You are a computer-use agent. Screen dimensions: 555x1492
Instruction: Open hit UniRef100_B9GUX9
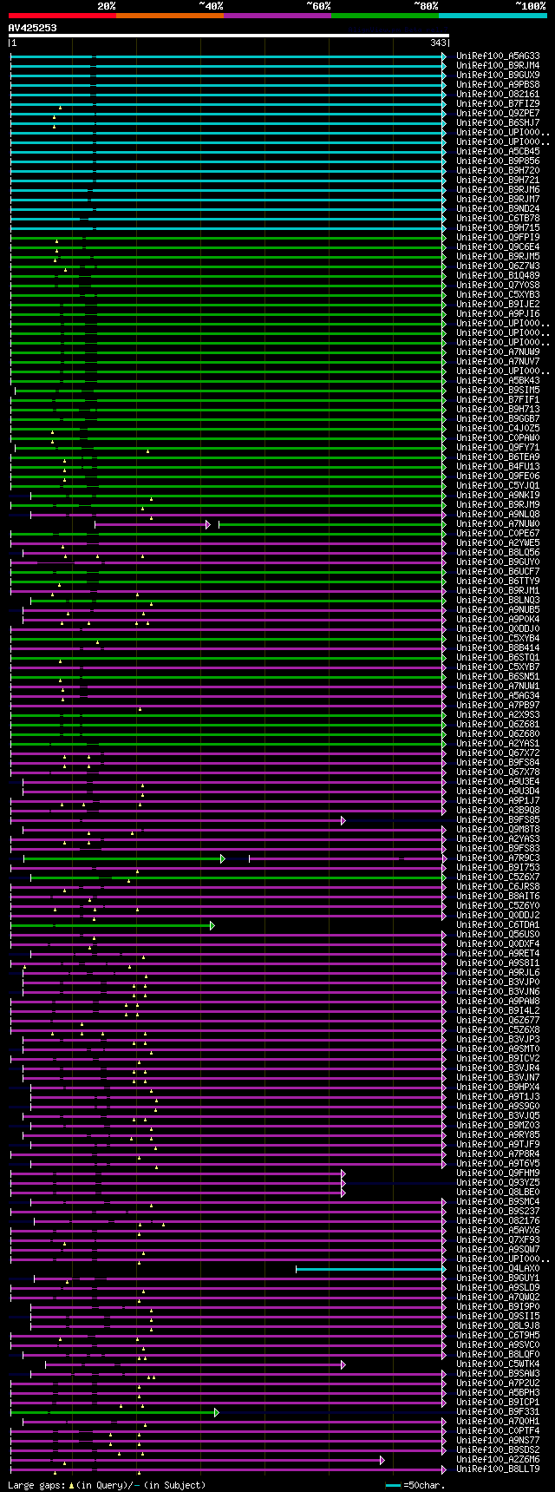[x=498, y=76]
